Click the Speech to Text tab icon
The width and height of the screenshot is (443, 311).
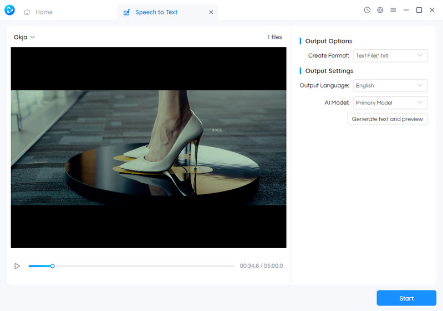(126, 12)
